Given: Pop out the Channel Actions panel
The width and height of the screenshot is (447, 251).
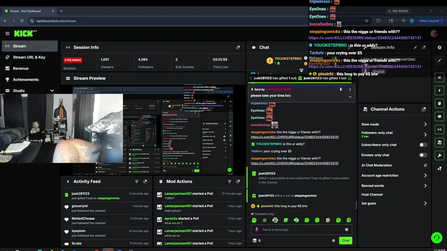Looking at the screenshot, I should point(424,109).
